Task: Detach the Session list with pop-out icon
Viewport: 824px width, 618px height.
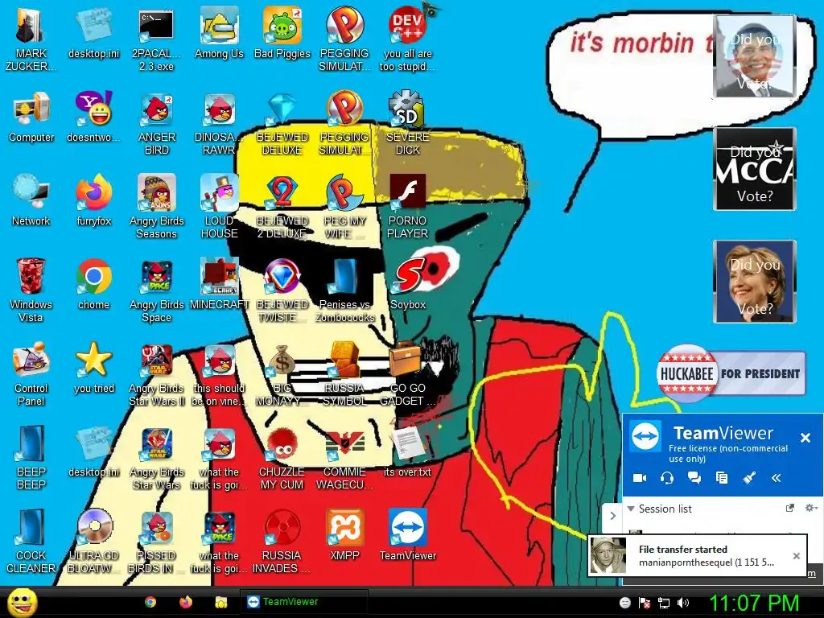Action: click(789, 509)
